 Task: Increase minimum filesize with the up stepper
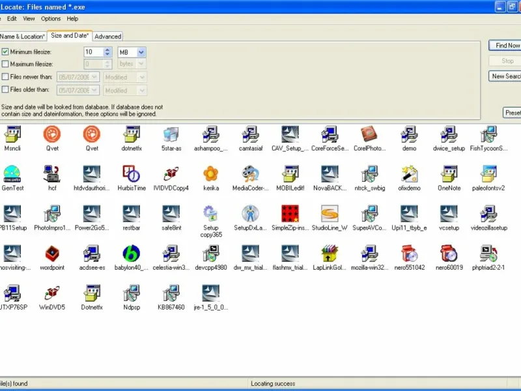[107, 50]
